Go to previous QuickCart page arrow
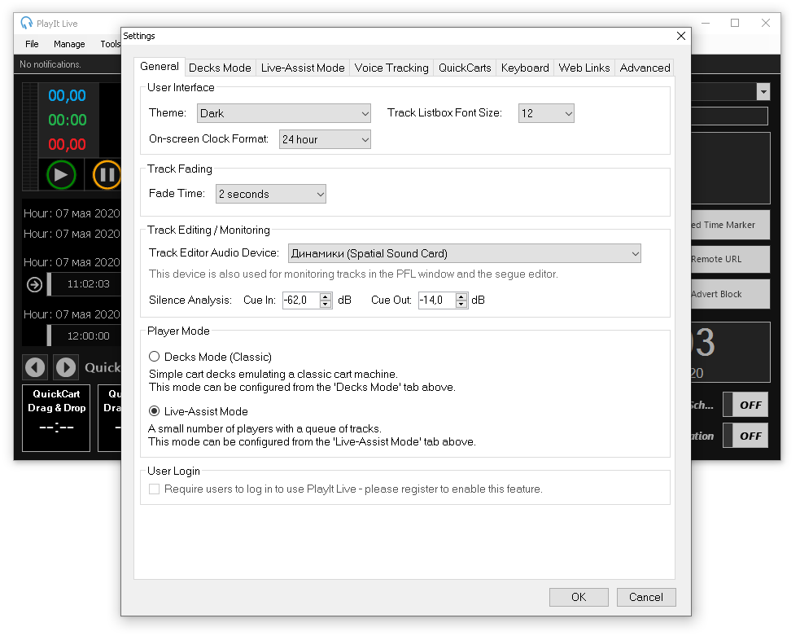 coord(35,367)
